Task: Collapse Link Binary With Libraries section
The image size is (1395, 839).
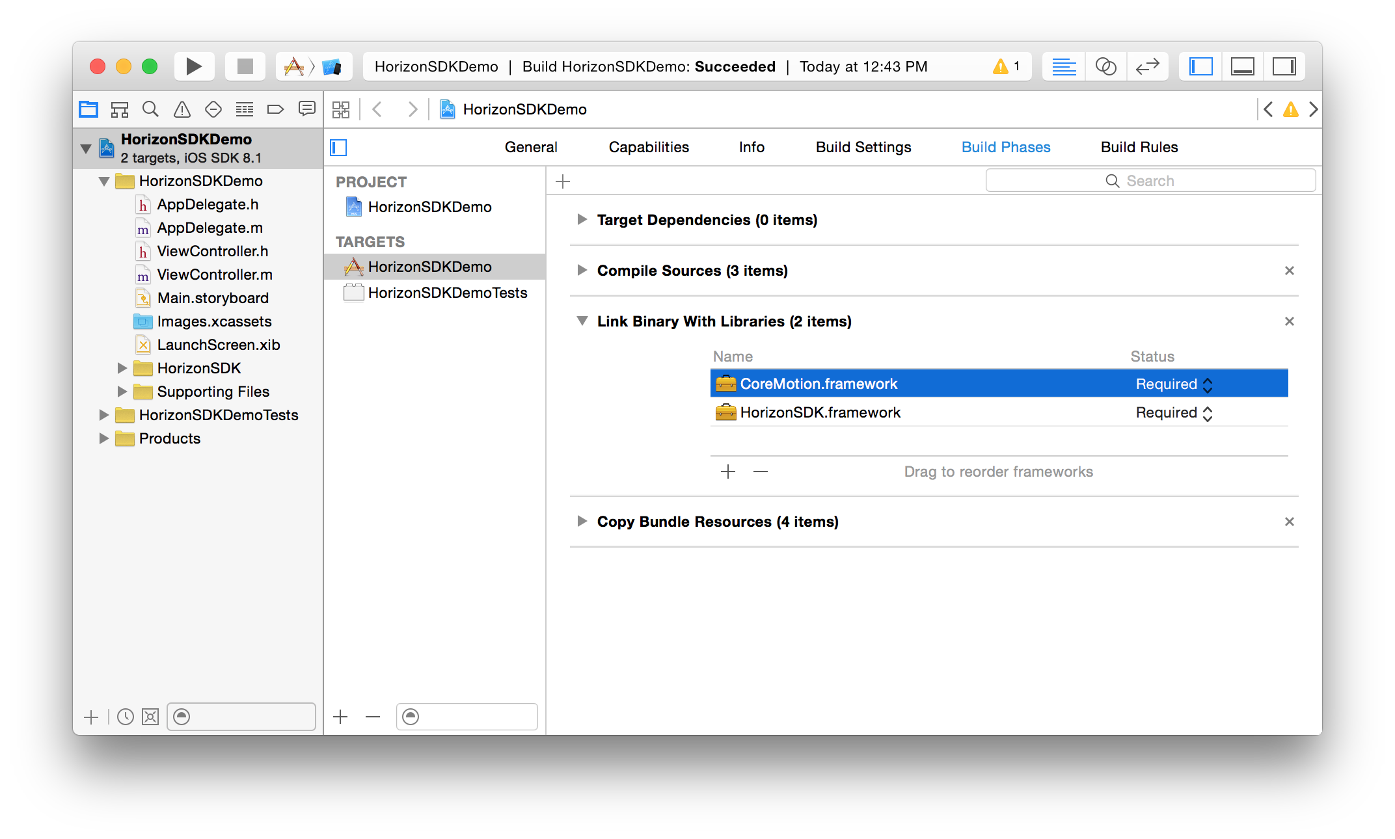Action: (582, 321)
